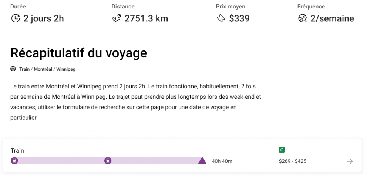Click the globe icon in the breadcrumb

click(13, 69)
